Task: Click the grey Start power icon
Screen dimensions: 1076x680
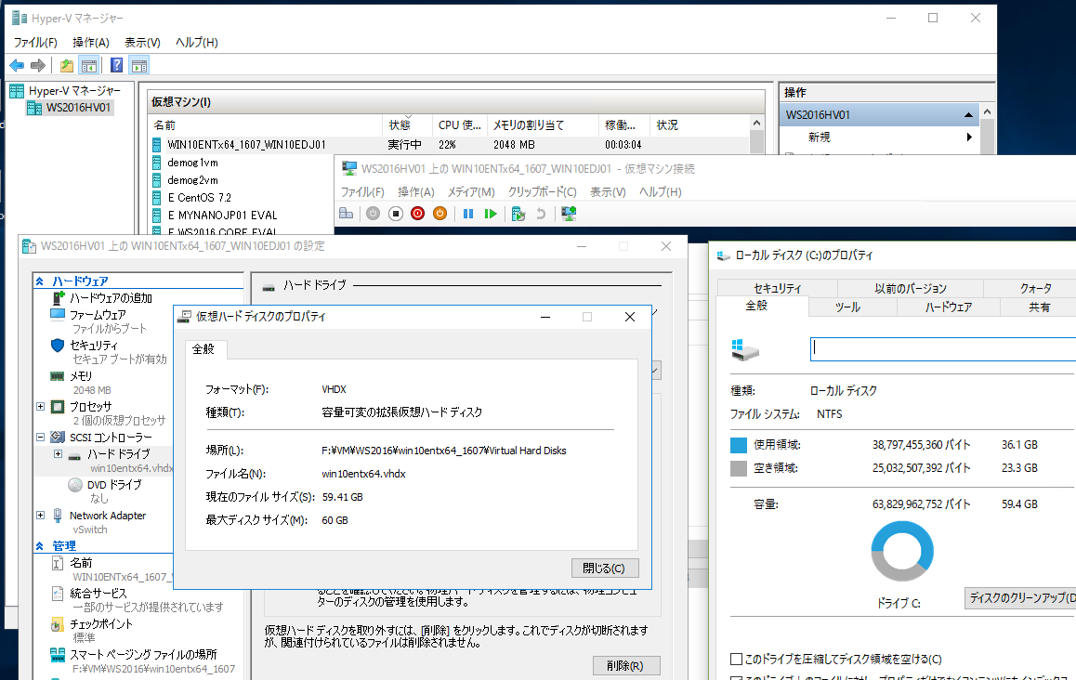Action: coord(373,214)
